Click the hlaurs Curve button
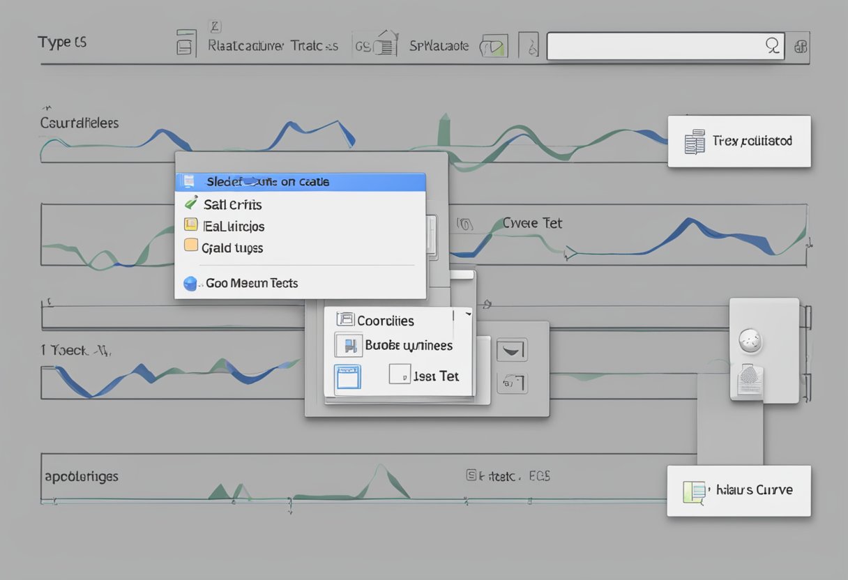Screen dimensions: 848x580 (739, 491)
